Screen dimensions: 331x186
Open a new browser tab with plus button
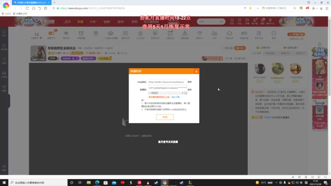54,2
